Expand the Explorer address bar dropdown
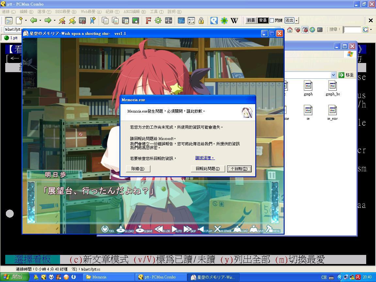The width and height of the screenshot is (376, 282). point(333,75)
